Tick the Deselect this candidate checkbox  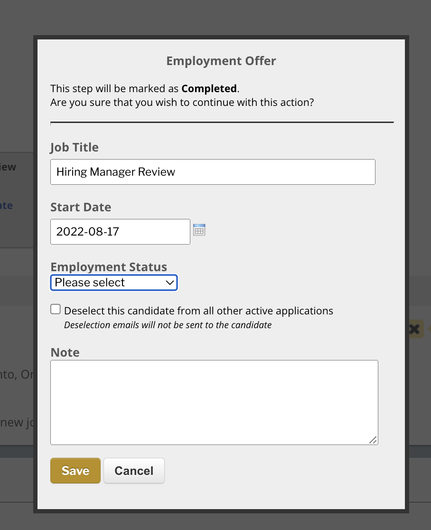pyautogui.click(x=56, y=309)
